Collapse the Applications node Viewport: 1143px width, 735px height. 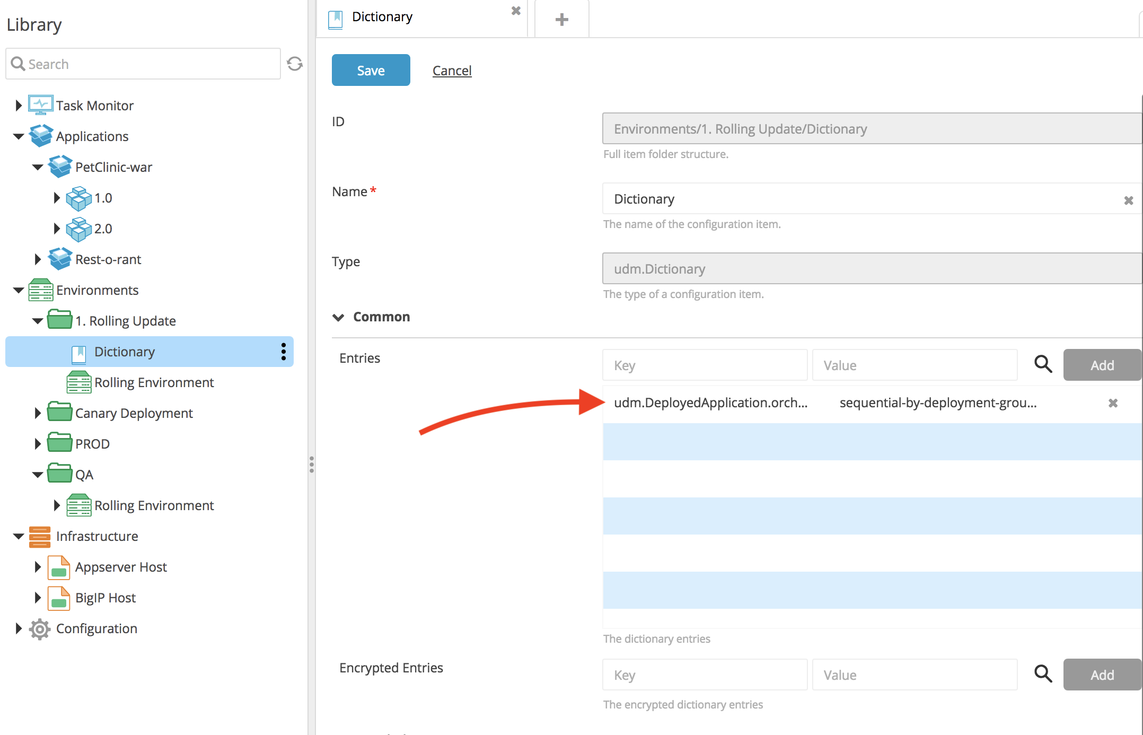click(18, 136)
